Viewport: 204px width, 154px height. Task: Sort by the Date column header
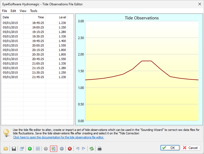pos(12,17)
